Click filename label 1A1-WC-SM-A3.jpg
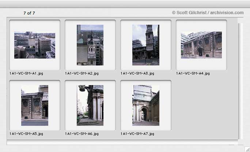Viewport: 250px width, 152px height. 137,73
